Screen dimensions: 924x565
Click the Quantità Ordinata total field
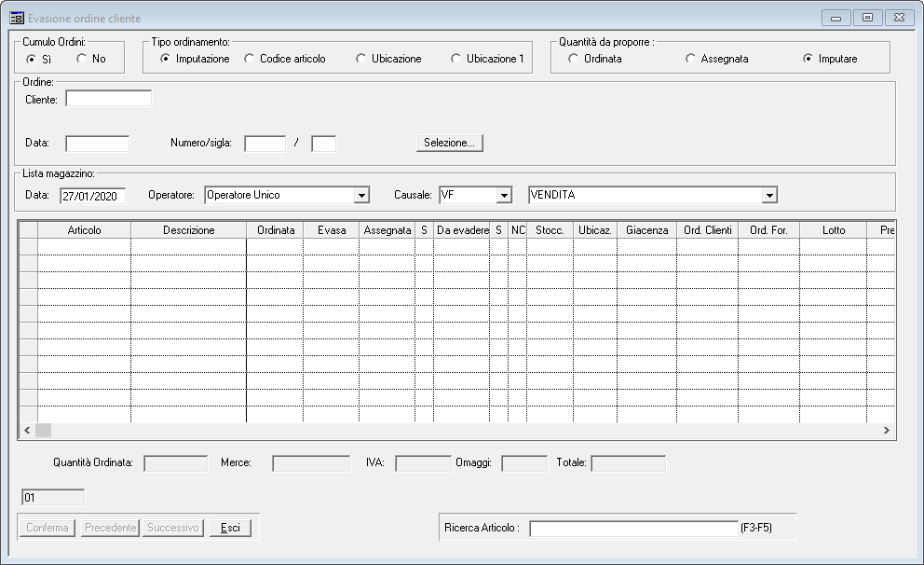tap(176, 463)
